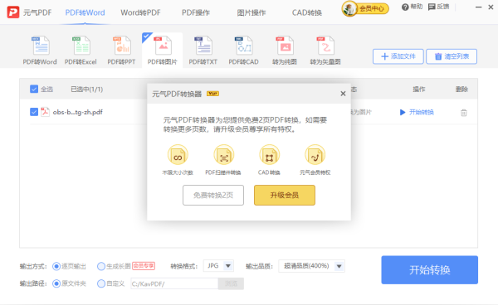The height and width of the screenshot is (305, 498).
Task: Open the 转换格式 JPG dropdown
Action: [218, 266]
